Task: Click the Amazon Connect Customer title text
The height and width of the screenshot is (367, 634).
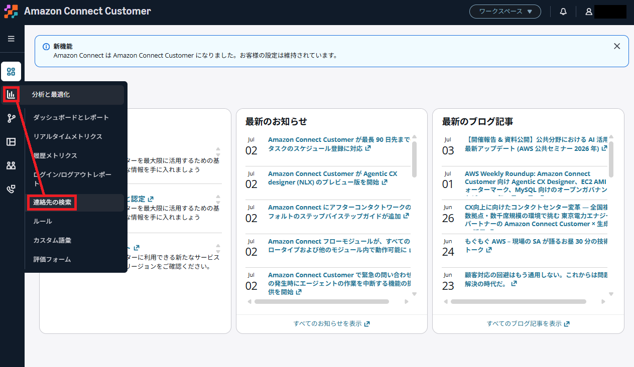Action: 87,11
